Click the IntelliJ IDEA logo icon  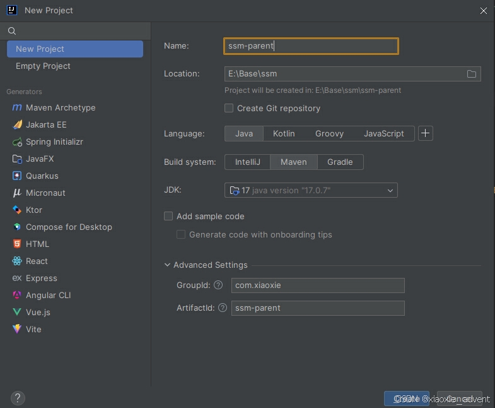(12, 10)
